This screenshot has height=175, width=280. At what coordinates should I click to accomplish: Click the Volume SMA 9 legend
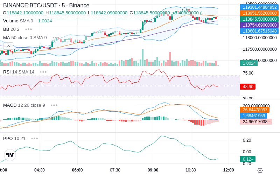point(18,21)
